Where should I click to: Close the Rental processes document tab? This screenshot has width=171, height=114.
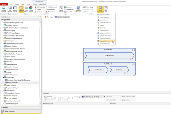click(x=69, y=17)
